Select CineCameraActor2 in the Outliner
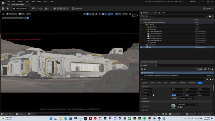 click(156, 34)
